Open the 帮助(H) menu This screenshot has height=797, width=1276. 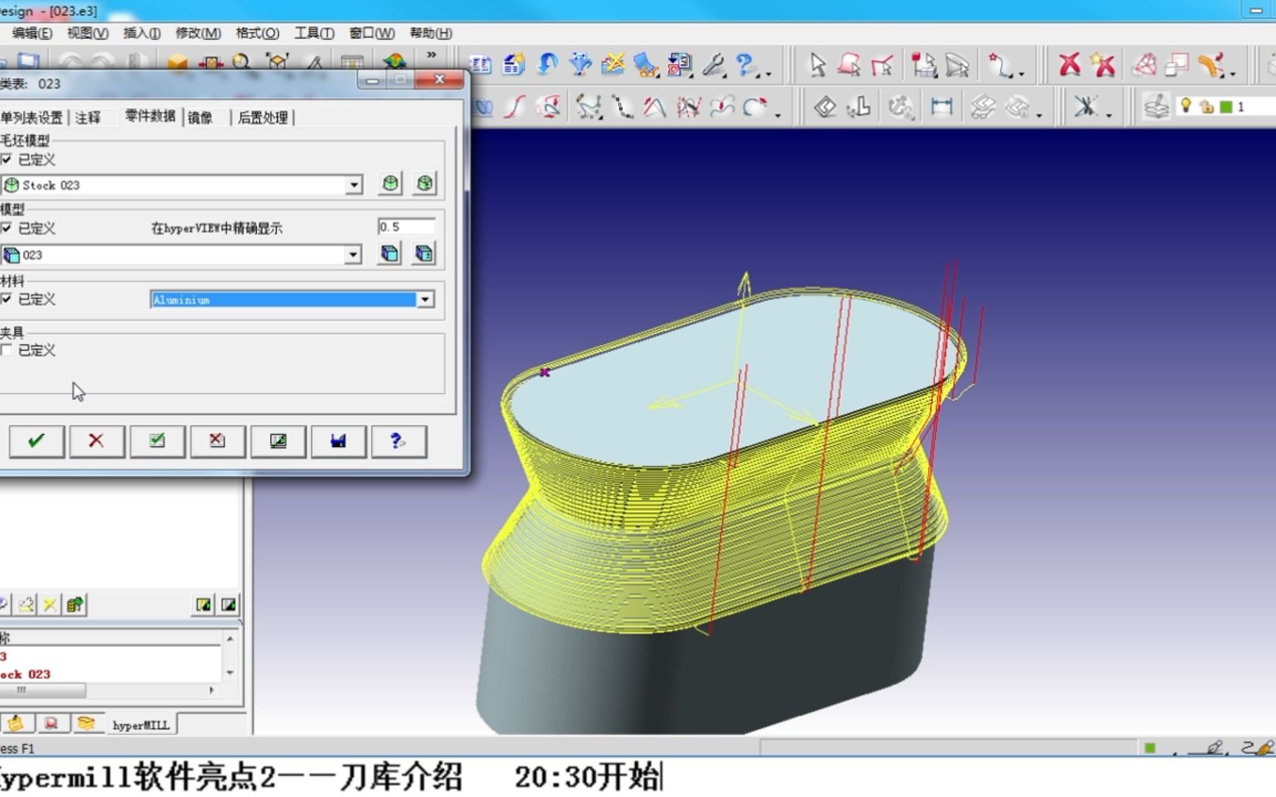[x=431, y=33]
